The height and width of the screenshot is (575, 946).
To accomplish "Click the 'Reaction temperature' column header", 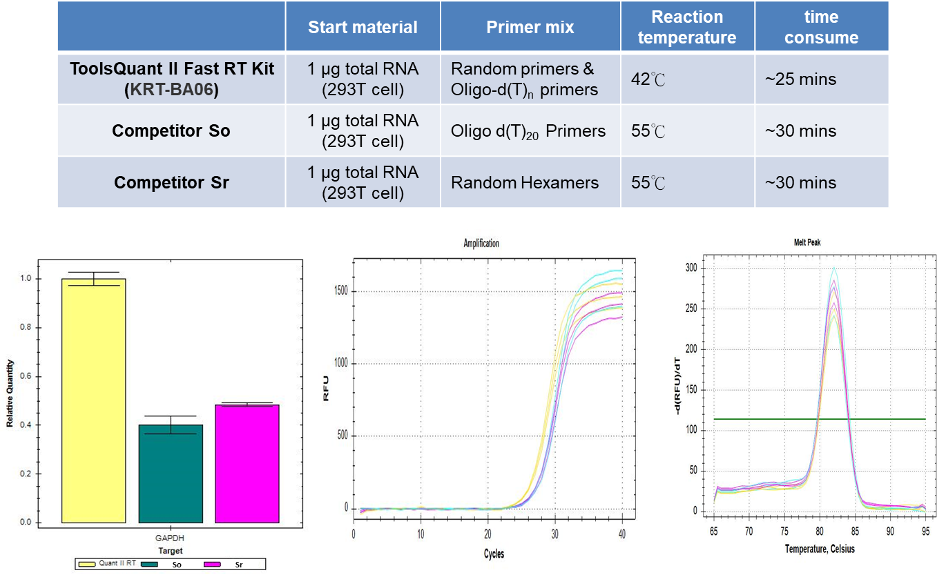I will click(687, 27).
